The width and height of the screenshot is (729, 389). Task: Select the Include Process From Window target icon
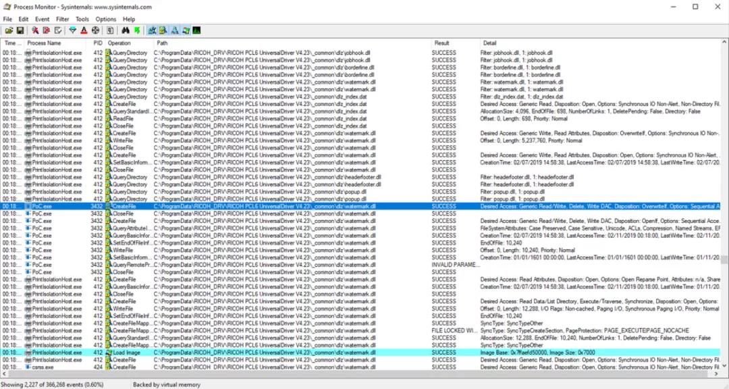point(95,30)
